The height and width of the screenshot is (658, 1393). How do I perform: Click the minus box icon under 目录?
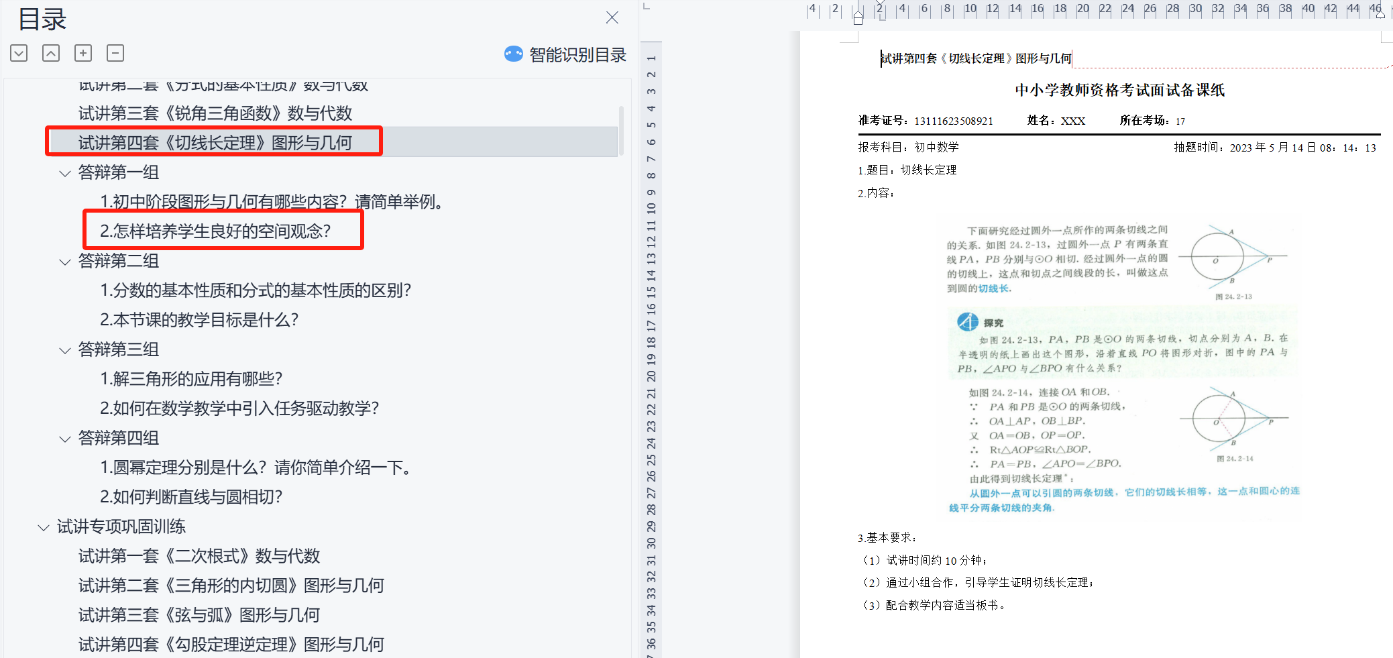(x=115, y=53)
